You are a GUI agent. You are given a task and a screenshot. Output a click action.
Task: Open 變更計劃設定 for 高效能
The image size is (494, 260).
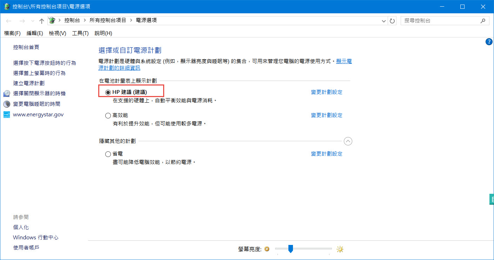click(x=327, y=115)
